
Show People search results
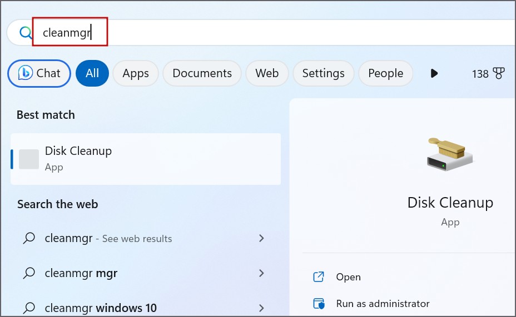[x=385, y=73]
